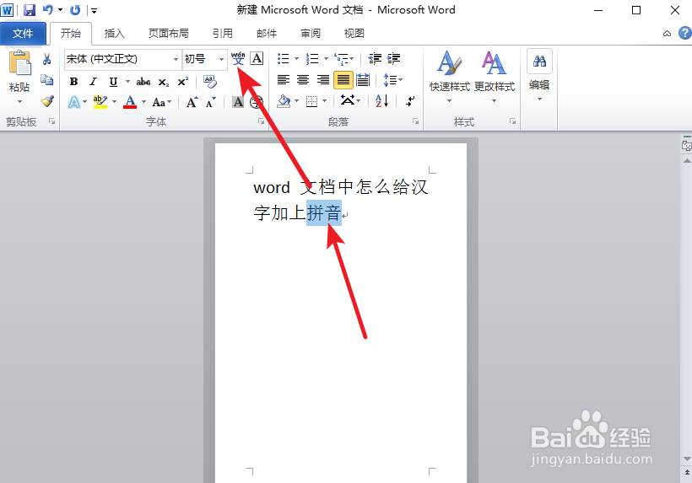The image size is (692, 483).
Task: Sort text with the A-Z icon
Action: pos(382,101)
